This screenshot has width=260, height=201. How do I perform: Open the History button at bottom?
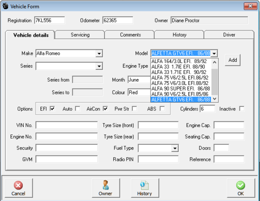coord(145,188)
